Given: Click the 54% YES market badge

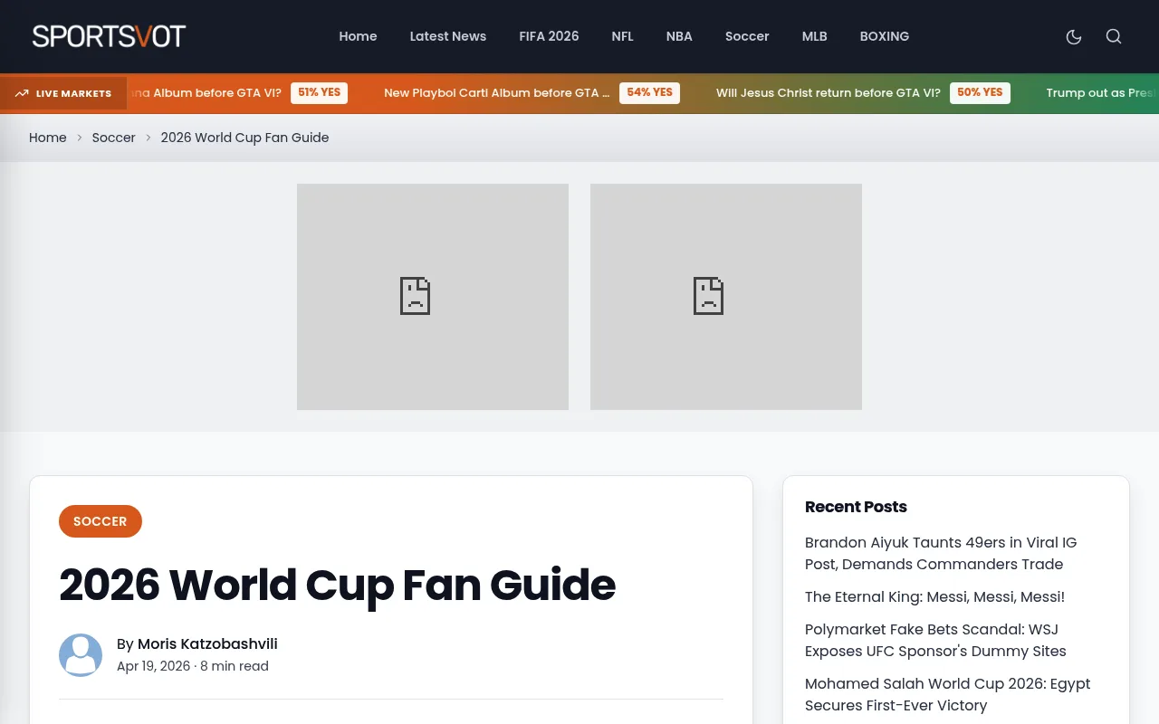Looking at the screenshot, I should (649, 92).
